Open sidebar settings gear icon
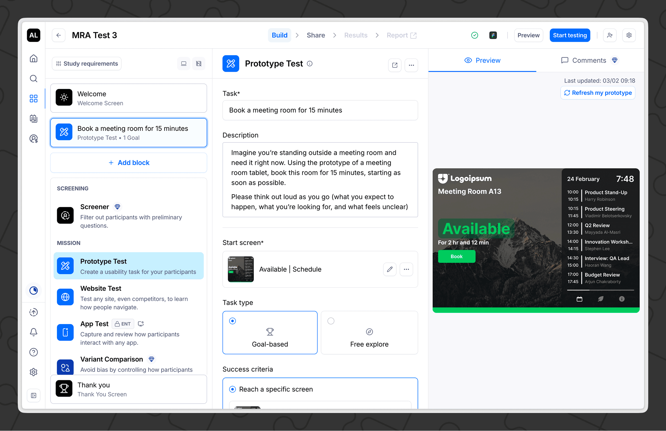666x431 pixels. pos(34,372)
